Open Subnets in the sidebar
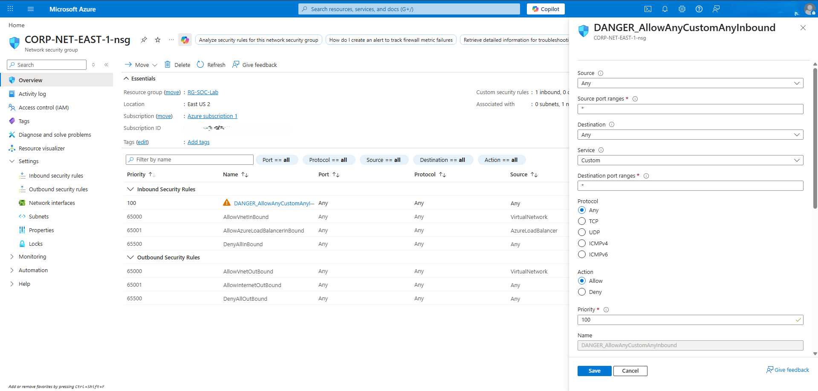 pos(39,216)
